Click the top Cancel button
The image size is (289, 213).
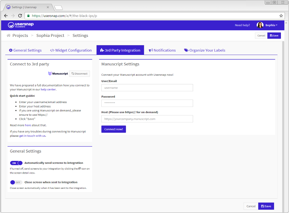(x=261, y=36)
